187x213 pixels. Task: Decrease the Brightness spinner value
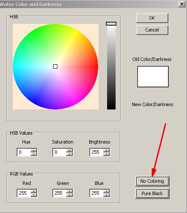click(107, 154)
